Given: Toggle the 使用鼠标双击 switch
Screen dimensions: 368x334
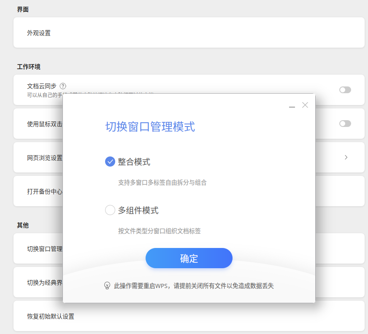Looking at the screenshot, I should [x=345, y=124].
